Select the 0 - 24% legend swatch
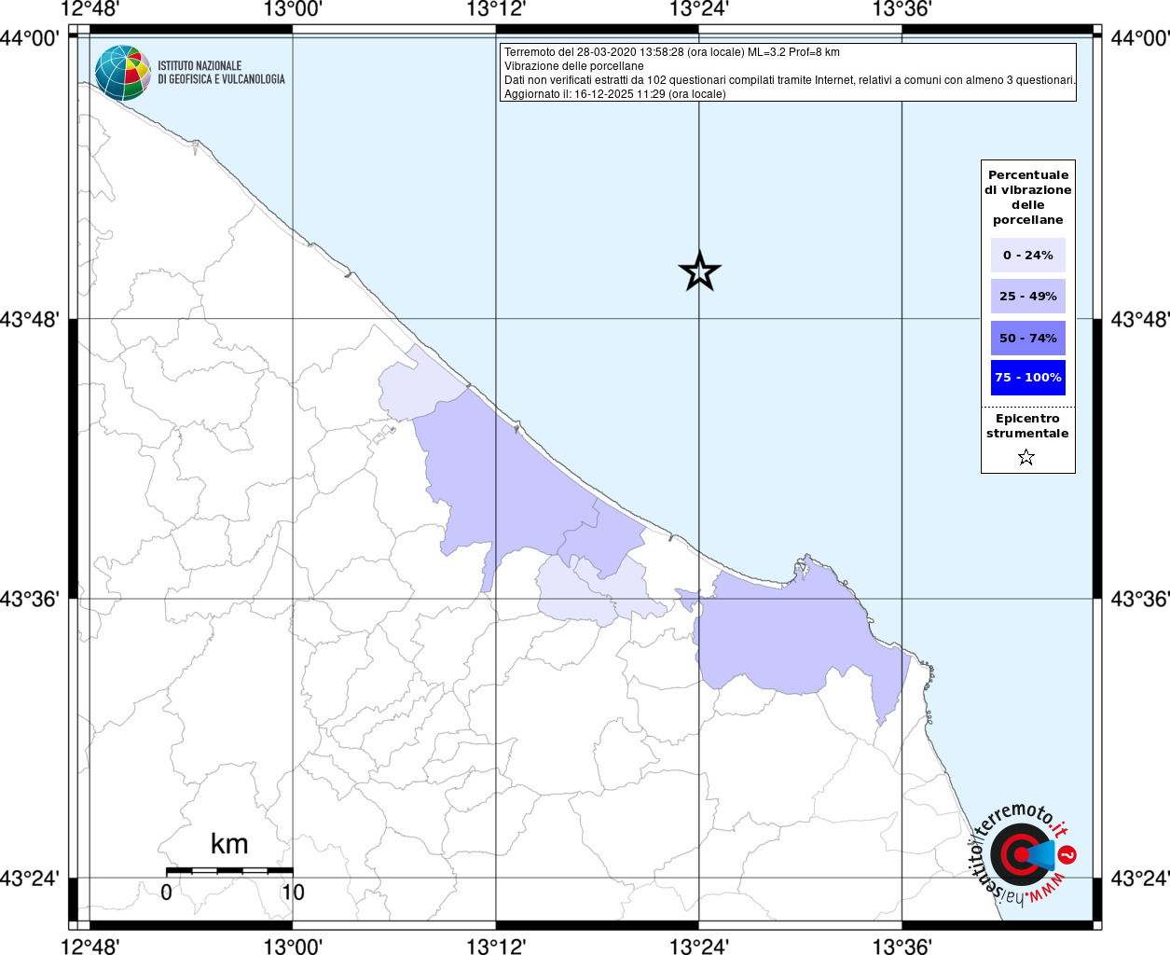Viewport: 1170px width, 955px height. (1027, 255)
